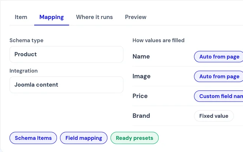Select the Mapping tab

point(52,17)
